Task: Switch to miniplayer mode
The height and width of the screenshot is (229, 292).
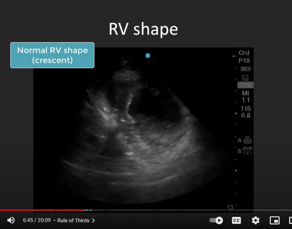Action: click(275, 220)
